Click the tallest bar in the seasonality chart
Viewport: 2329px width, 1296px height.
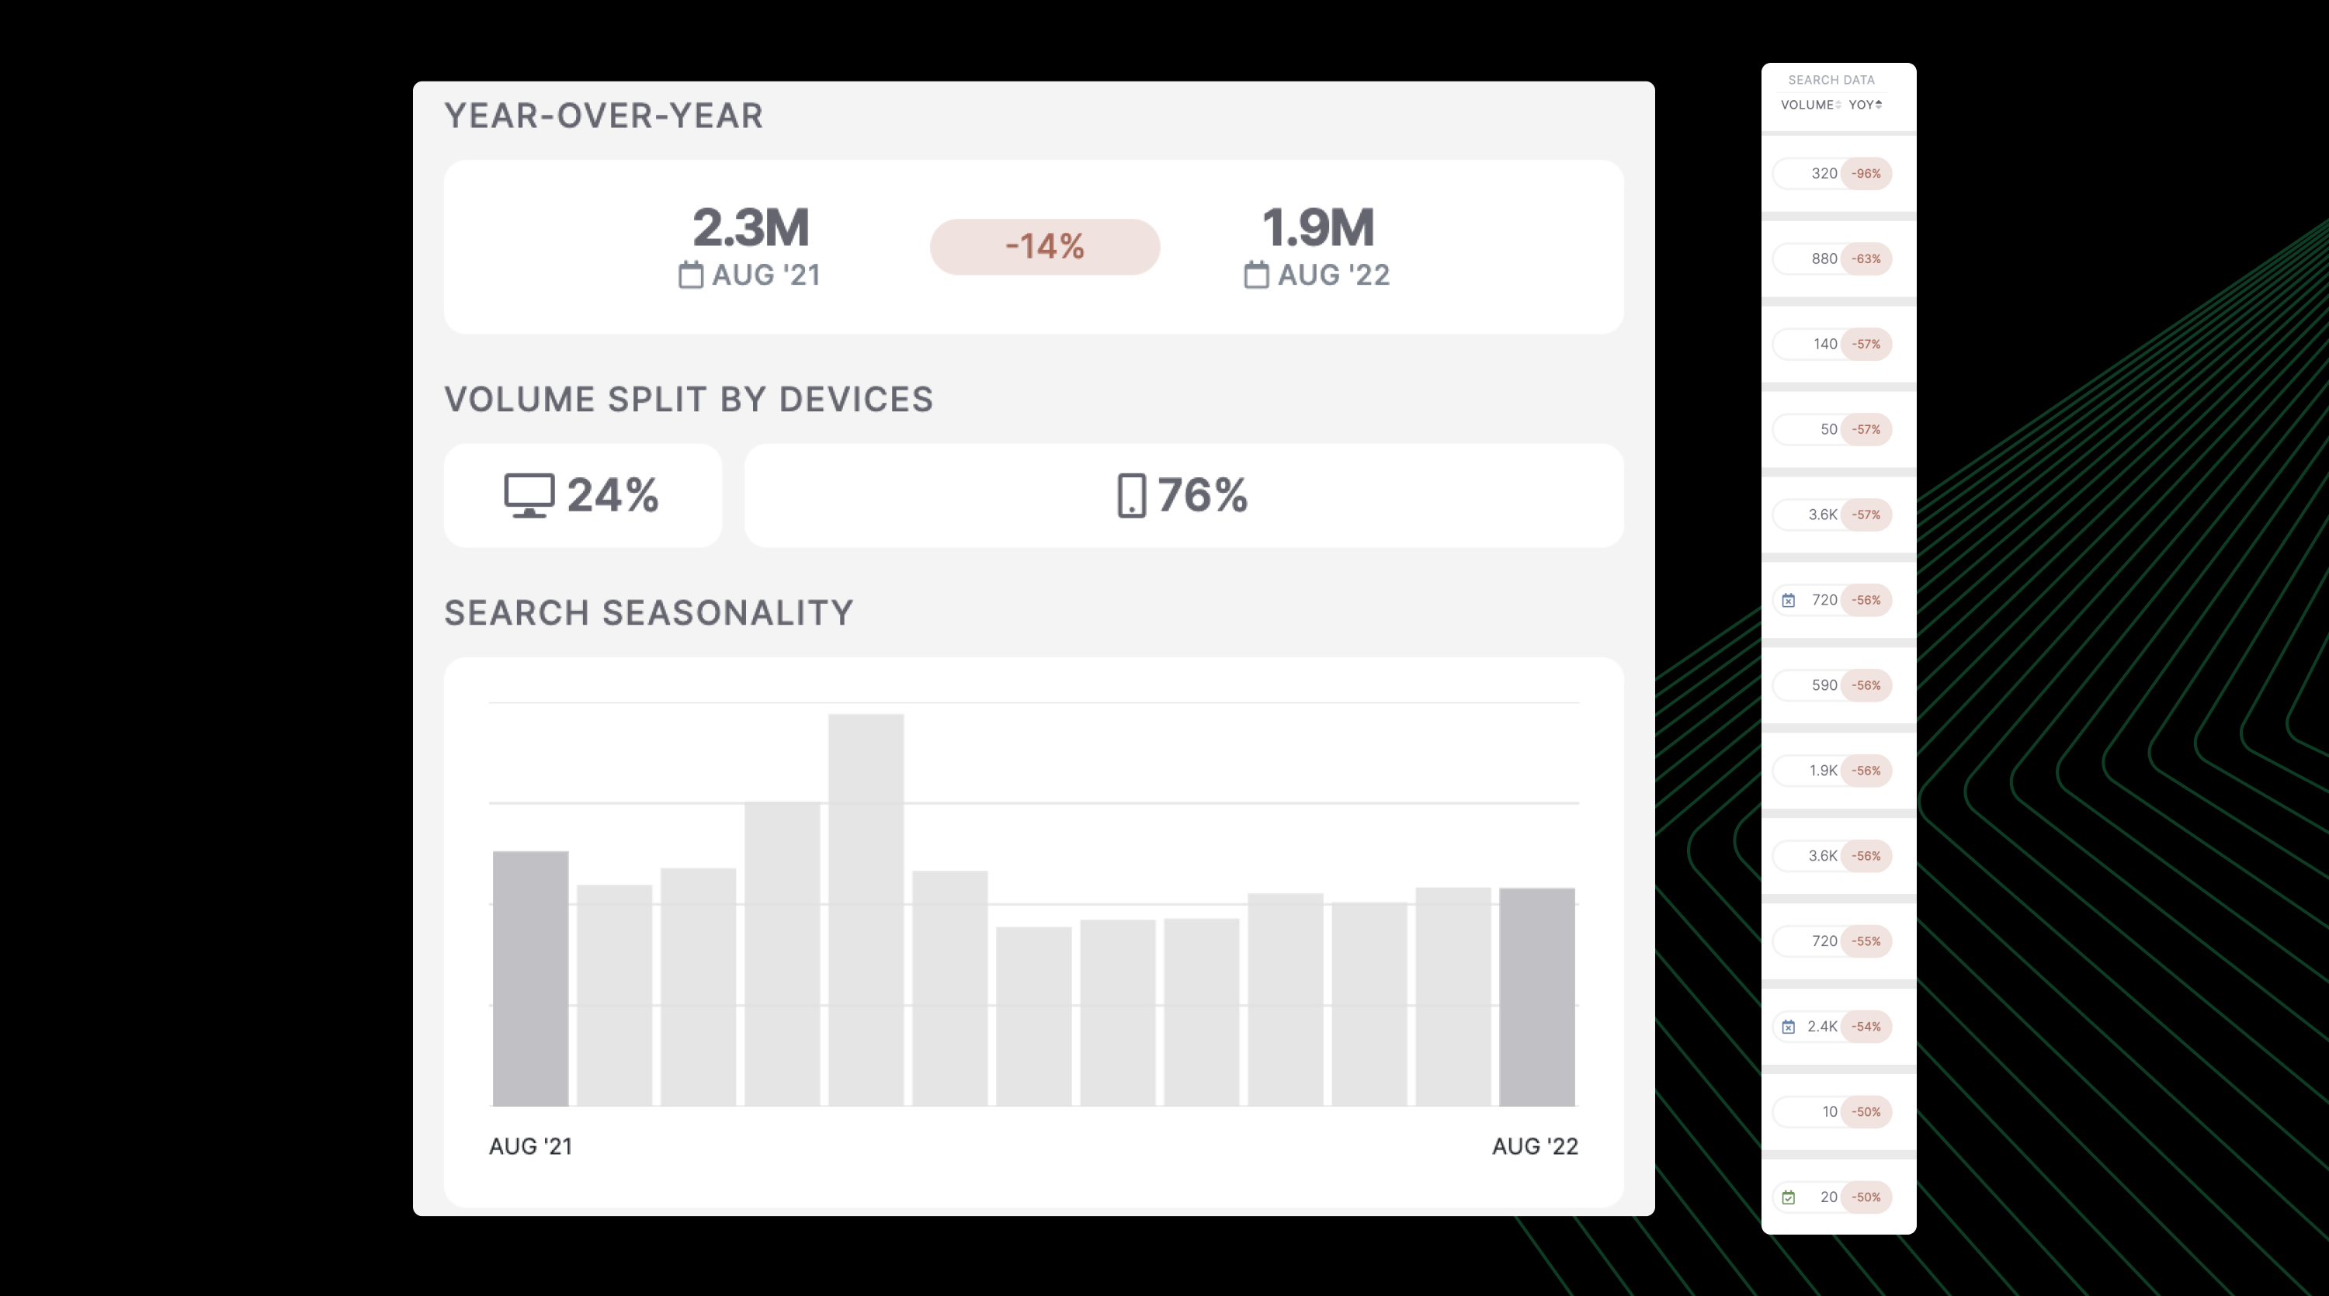point(866,908)
